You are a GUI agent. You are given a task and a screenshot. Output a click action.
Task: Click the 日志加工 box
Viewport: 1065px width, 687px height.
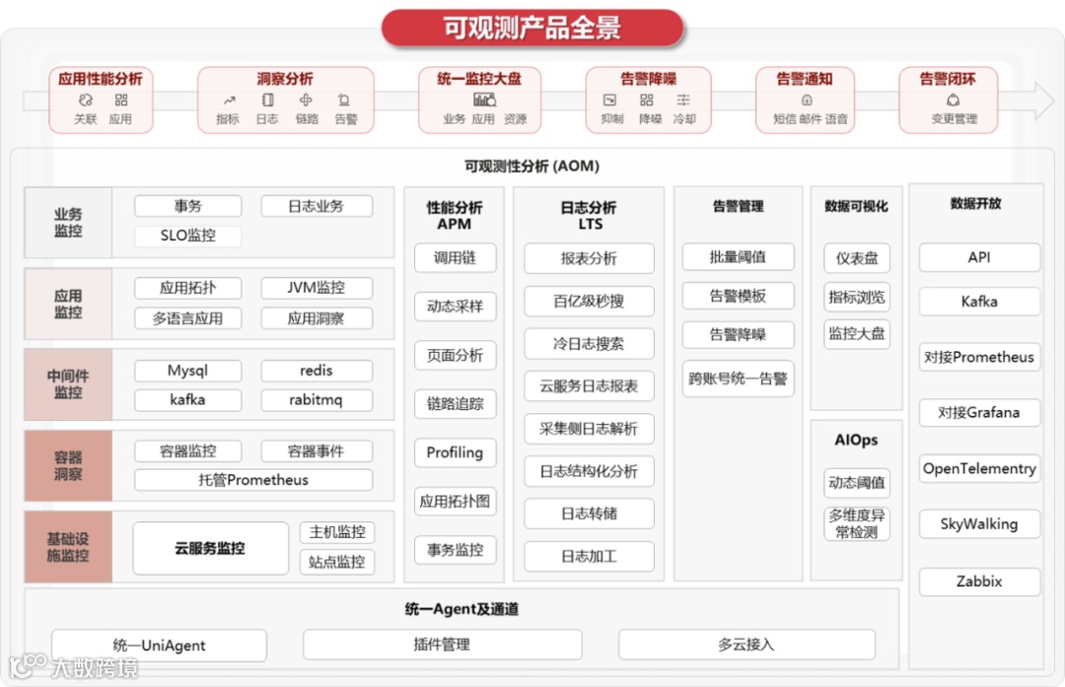(x=589, y=557)
